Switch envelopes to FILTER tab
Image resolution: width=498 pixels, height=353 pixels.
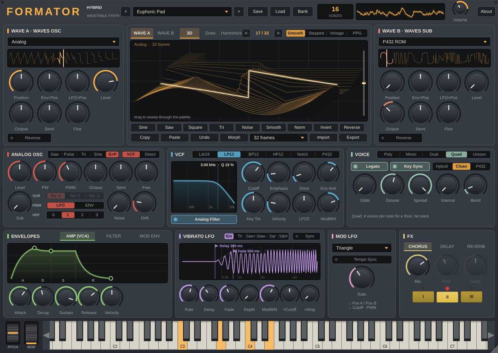(x=114, y=236)
